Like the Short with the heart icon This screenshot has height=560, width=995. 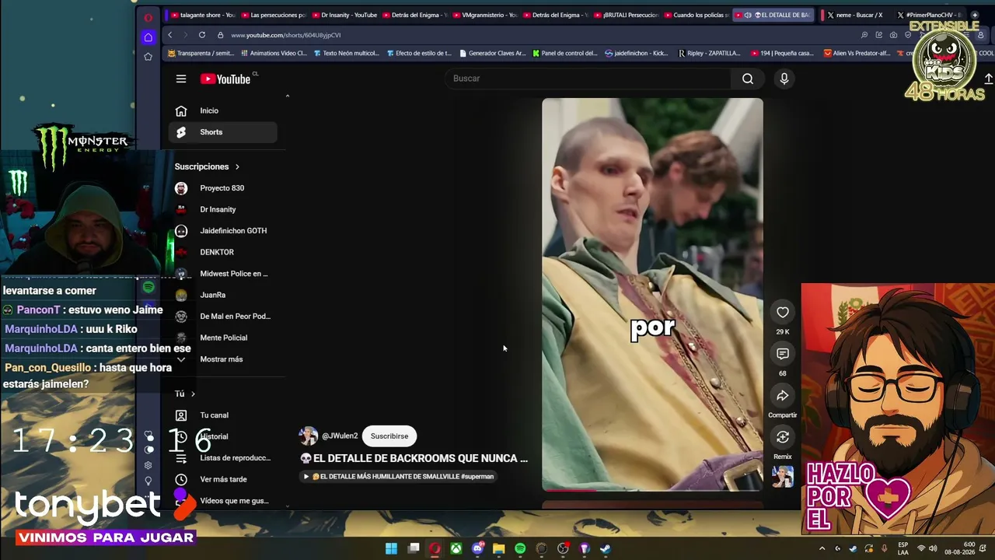[x=783, y=313]
